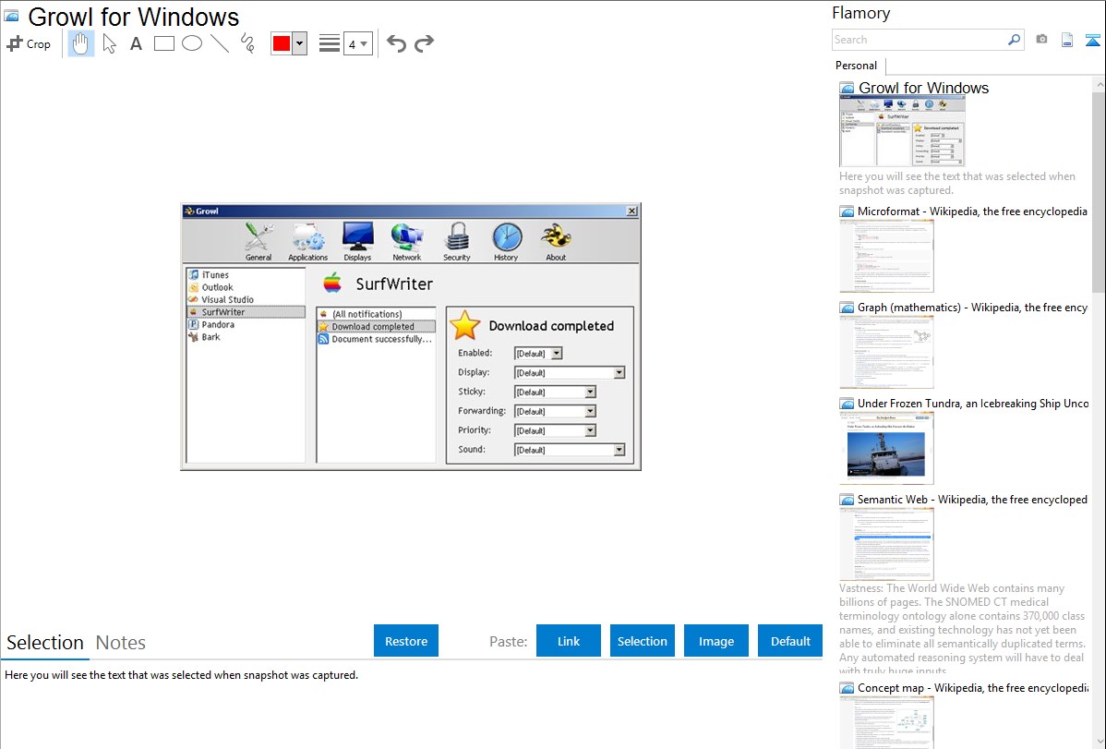The height and width of the screenshot is (749, 1106).
Task: Select Outlook in Growl application list
Action: coord(246,287)
